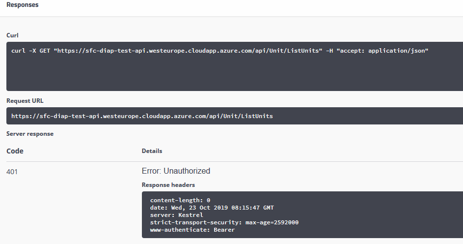Click the Curl label
Image resolution: width=463 pixels, height=244 pixels.
pyautogui.click(x=12, y=35)
